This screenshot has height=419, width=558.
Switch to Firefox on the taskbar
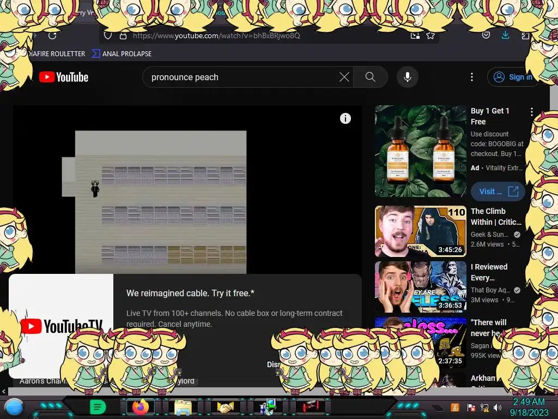click(141, 407)
